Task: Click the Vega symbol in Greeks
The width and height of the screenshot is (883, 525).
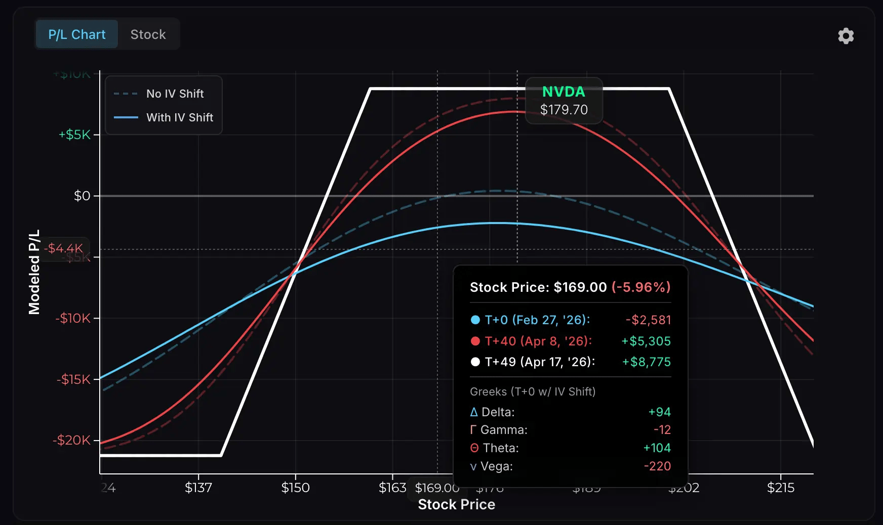Action: pos(473,466)
